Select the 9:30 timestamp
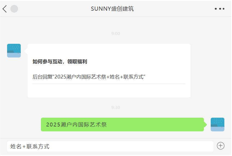This screenshot has height=156, width=232. tap(115, 107)
